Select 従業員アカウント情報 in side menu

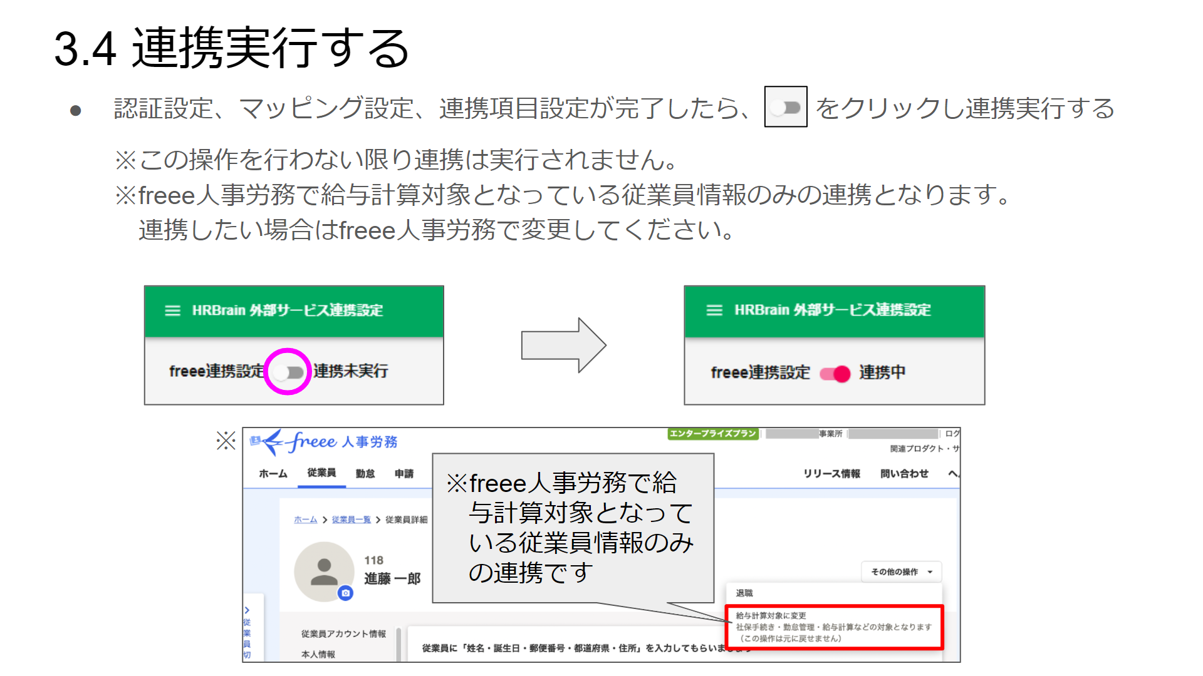(343, 633)
